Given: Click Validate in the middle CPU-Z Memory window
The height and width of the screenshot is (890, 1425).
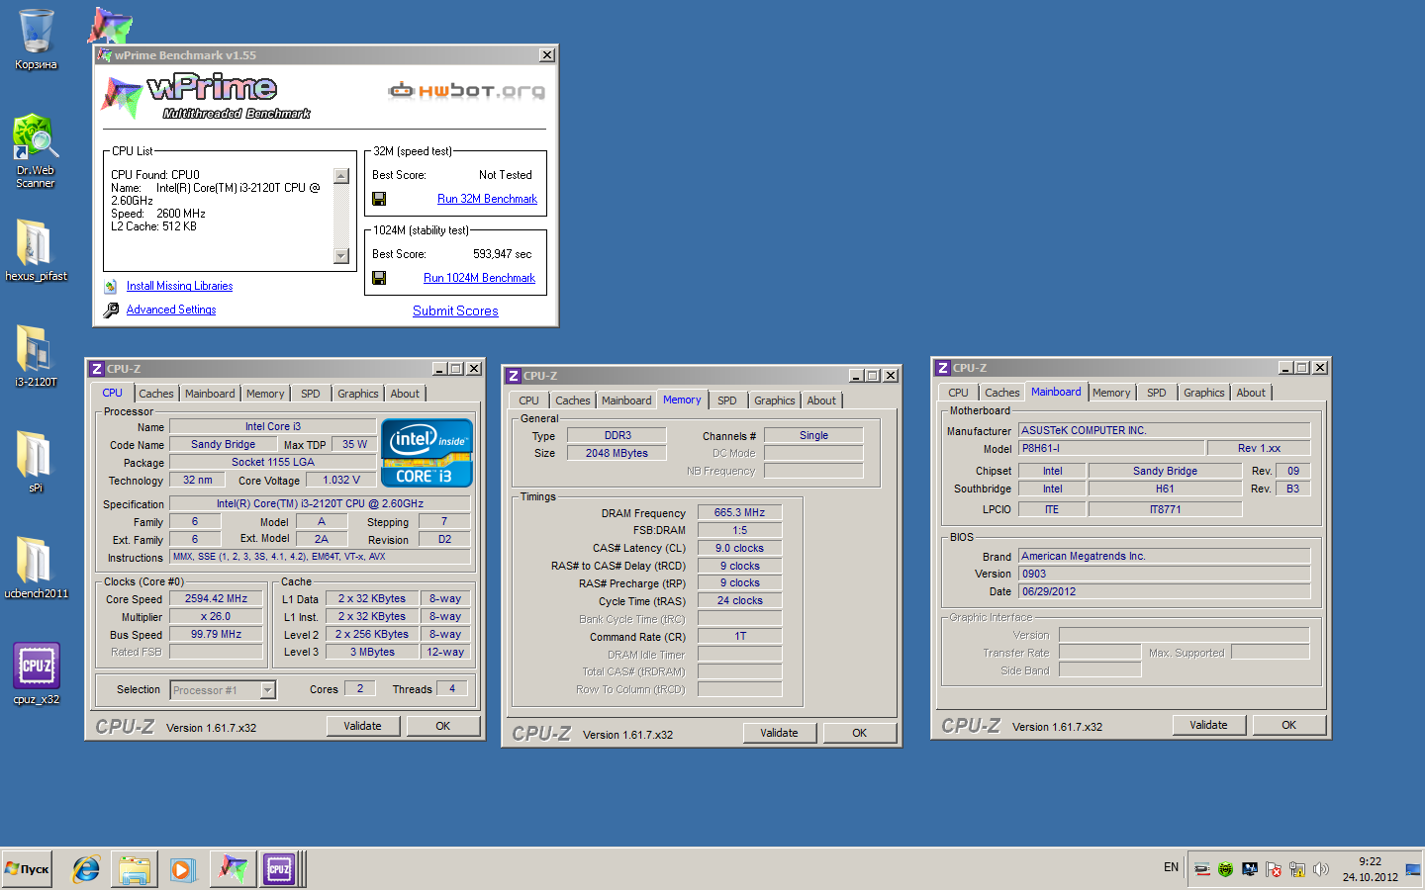Looking at the screenshot, I should pyautogui.click(x=779, y=733).
